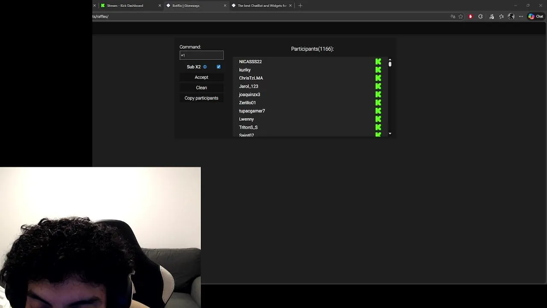Image resolution: width=547 pixels, height=308 pixels.
Task: Open the browser favorites list icon
Action: [x=501, y=16]
